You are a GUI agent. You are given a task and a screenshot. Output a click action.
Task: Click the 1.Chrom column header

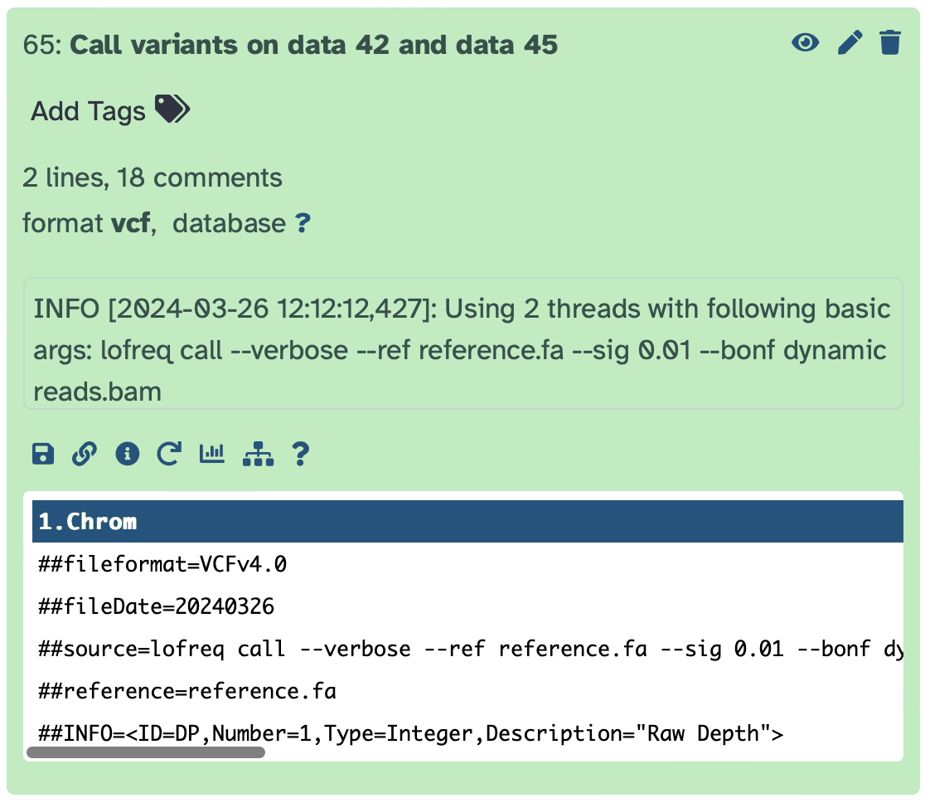88,522
